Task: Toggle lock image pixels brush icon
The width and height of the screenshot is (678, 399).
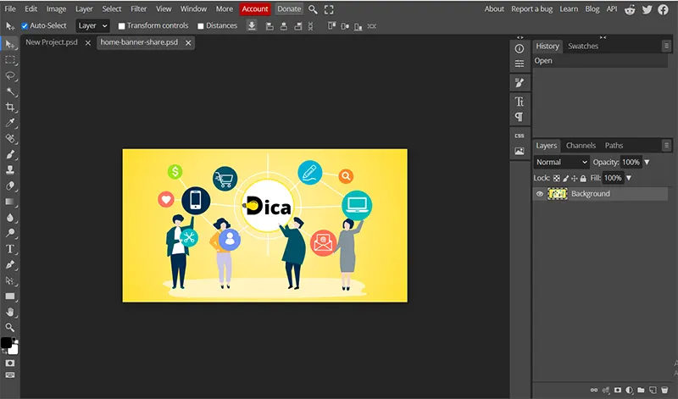Action: coord(565,178)
